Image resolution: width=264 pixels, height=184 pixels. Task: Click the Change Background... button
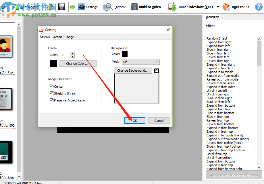point(133,71)
